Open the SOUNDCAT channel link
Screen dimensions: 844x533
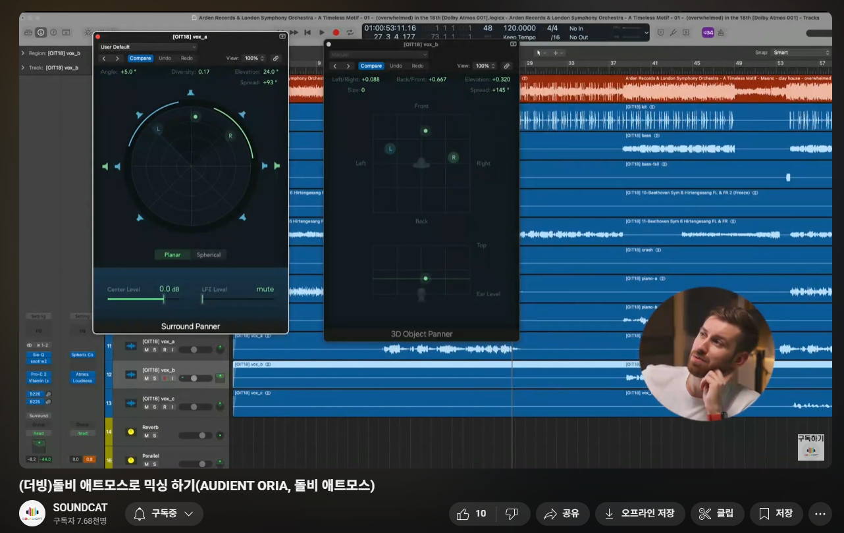coord(80,508)
